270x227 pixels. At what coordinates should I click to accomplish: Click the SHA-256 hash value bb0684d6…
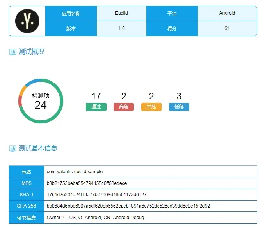128,206
